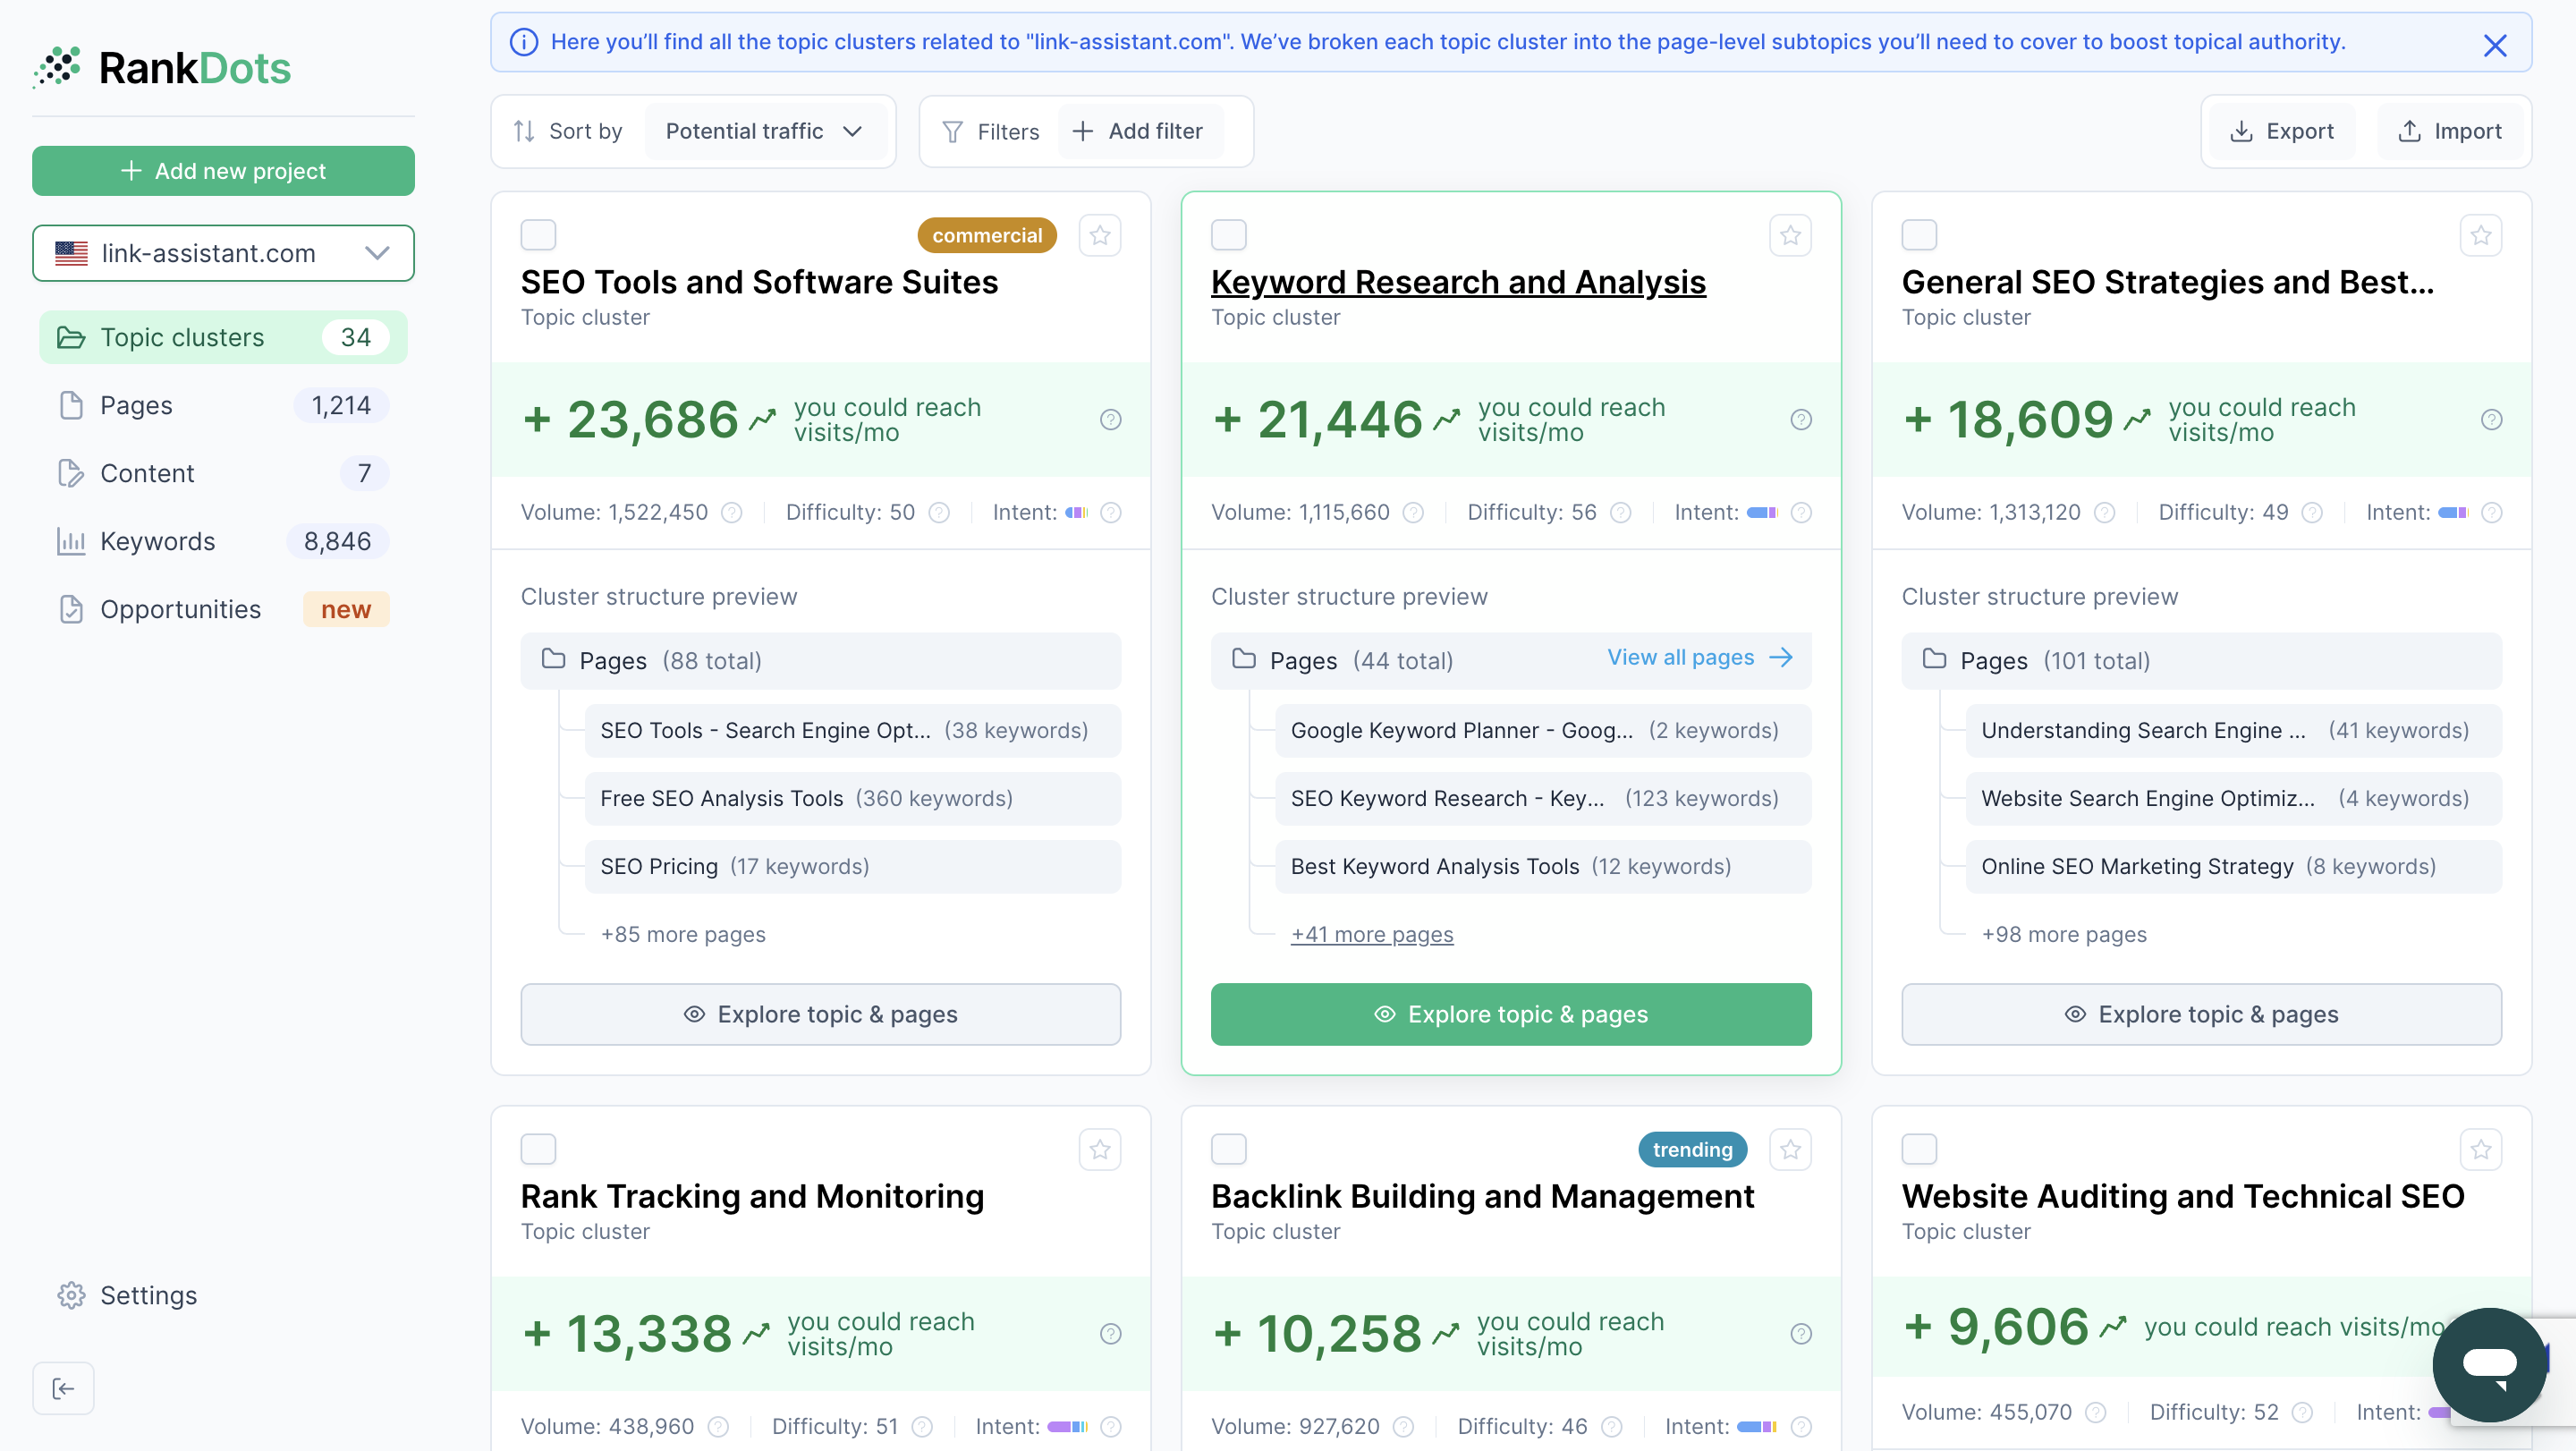
Task: Dismiss the topic clusters info banner
Action: click(2495, 45)
